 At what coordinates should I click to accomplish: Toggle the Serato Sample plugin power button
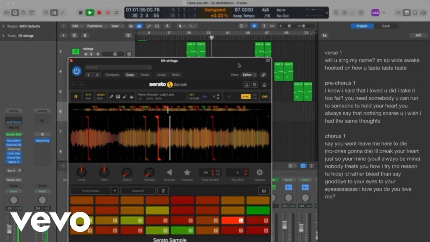(x=77, y=71)
